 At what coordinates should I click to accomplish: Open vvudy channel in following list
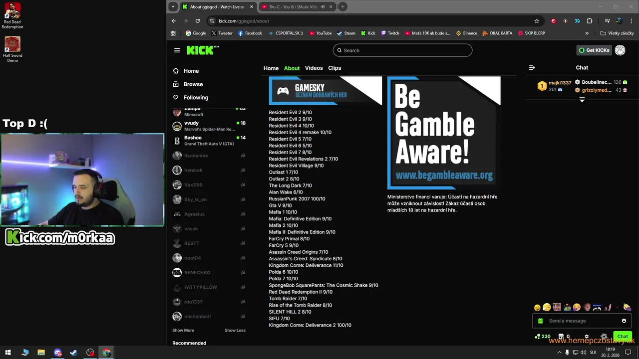coord(209,126)
